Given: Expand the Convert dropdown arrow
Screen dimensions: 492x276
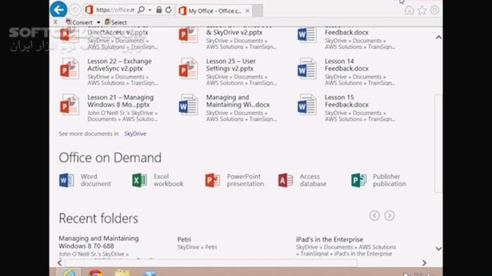Looking at the screenshot, I should (98, 22).
